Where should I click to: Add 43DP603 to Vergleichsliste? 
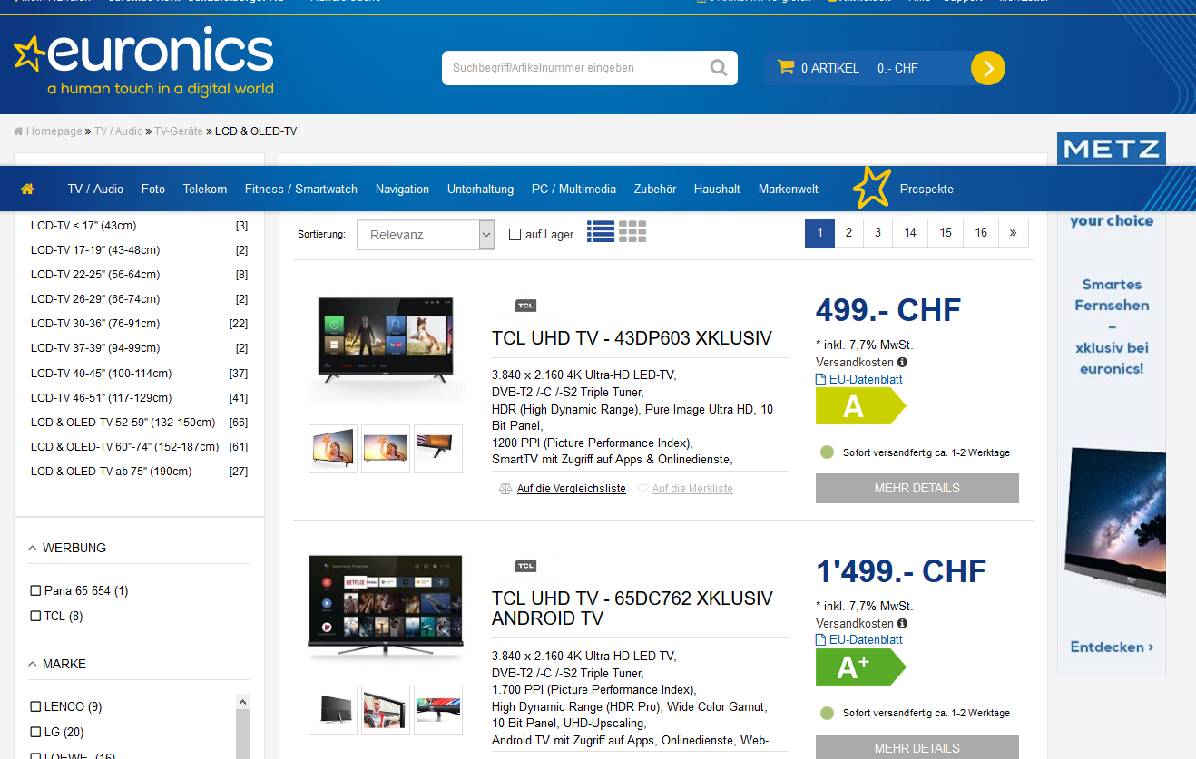coord(572,489)
